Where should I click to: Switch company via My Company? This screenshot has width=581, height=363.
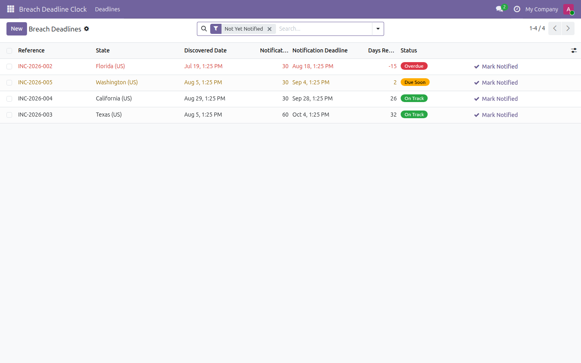(x=541, y=9)
